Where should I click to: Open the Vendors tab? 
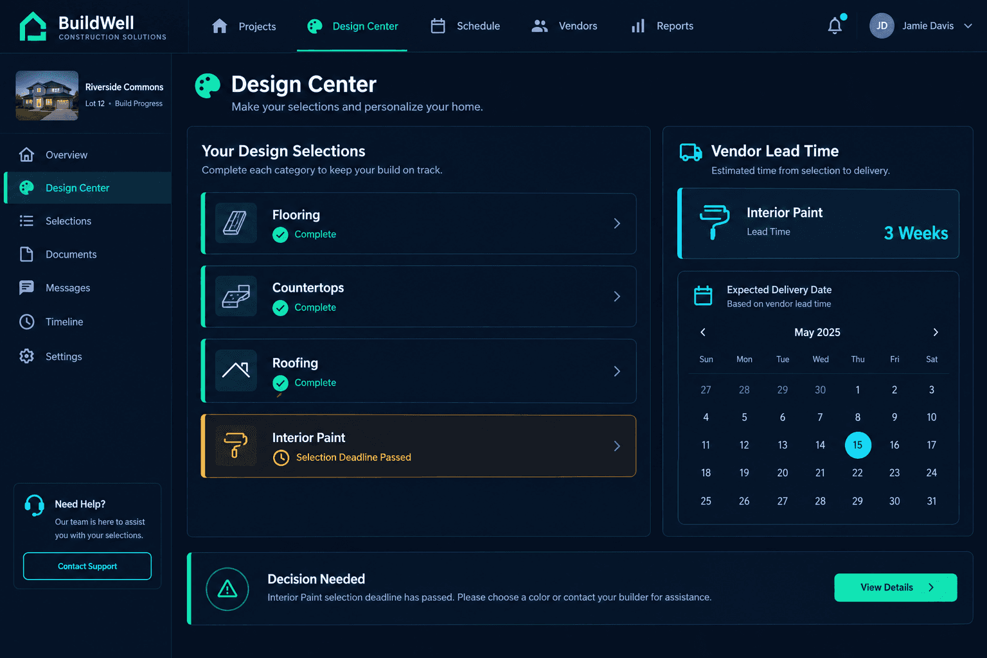pyautogui.click(x=564, y=26)
